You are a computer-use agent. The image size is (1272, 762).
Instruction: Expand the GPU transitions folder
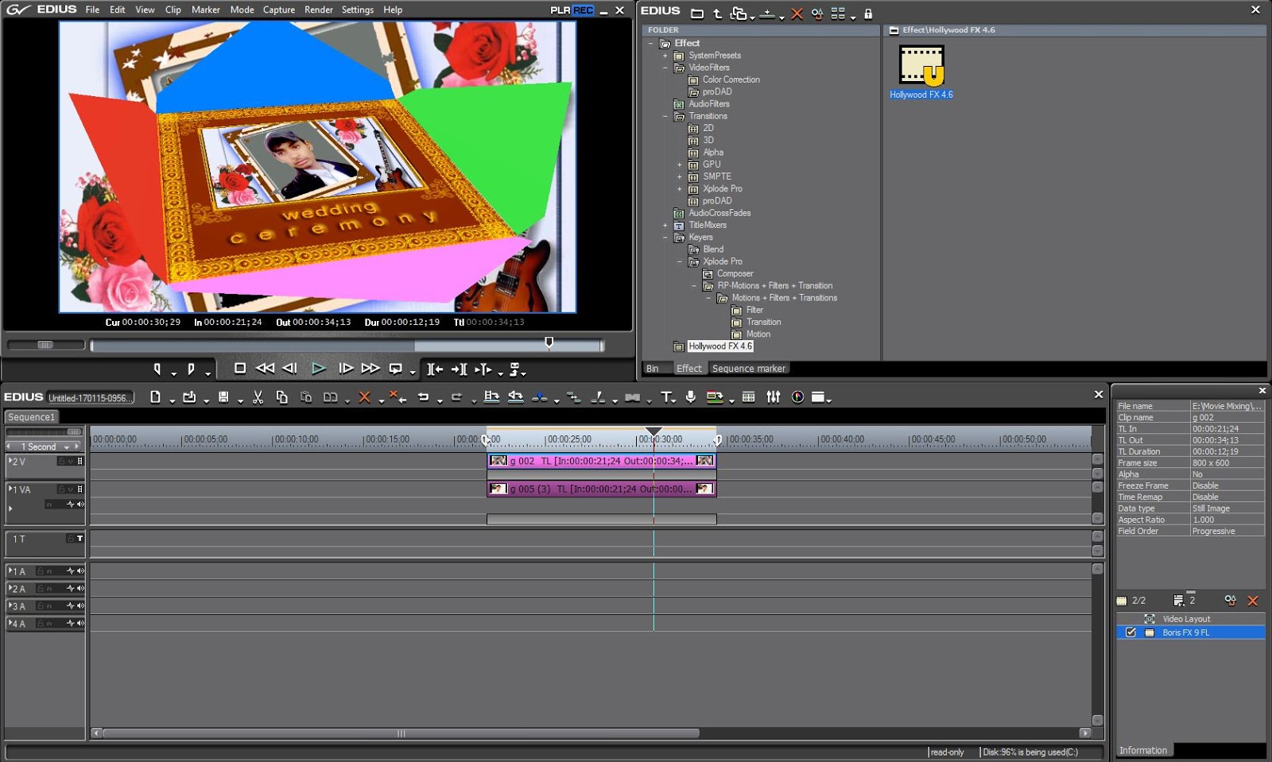[680, 164]
